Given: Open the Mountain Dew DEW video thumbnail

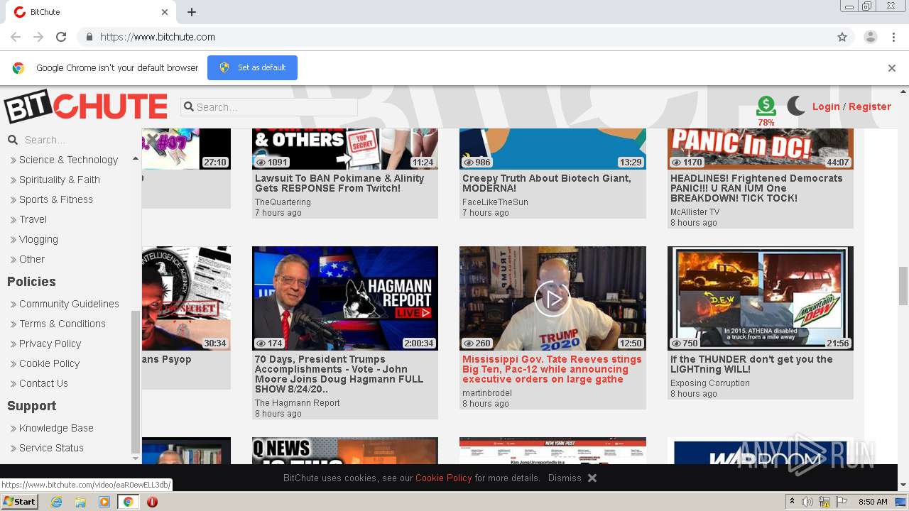Looking at the screenshot, I should pos(761,298).
